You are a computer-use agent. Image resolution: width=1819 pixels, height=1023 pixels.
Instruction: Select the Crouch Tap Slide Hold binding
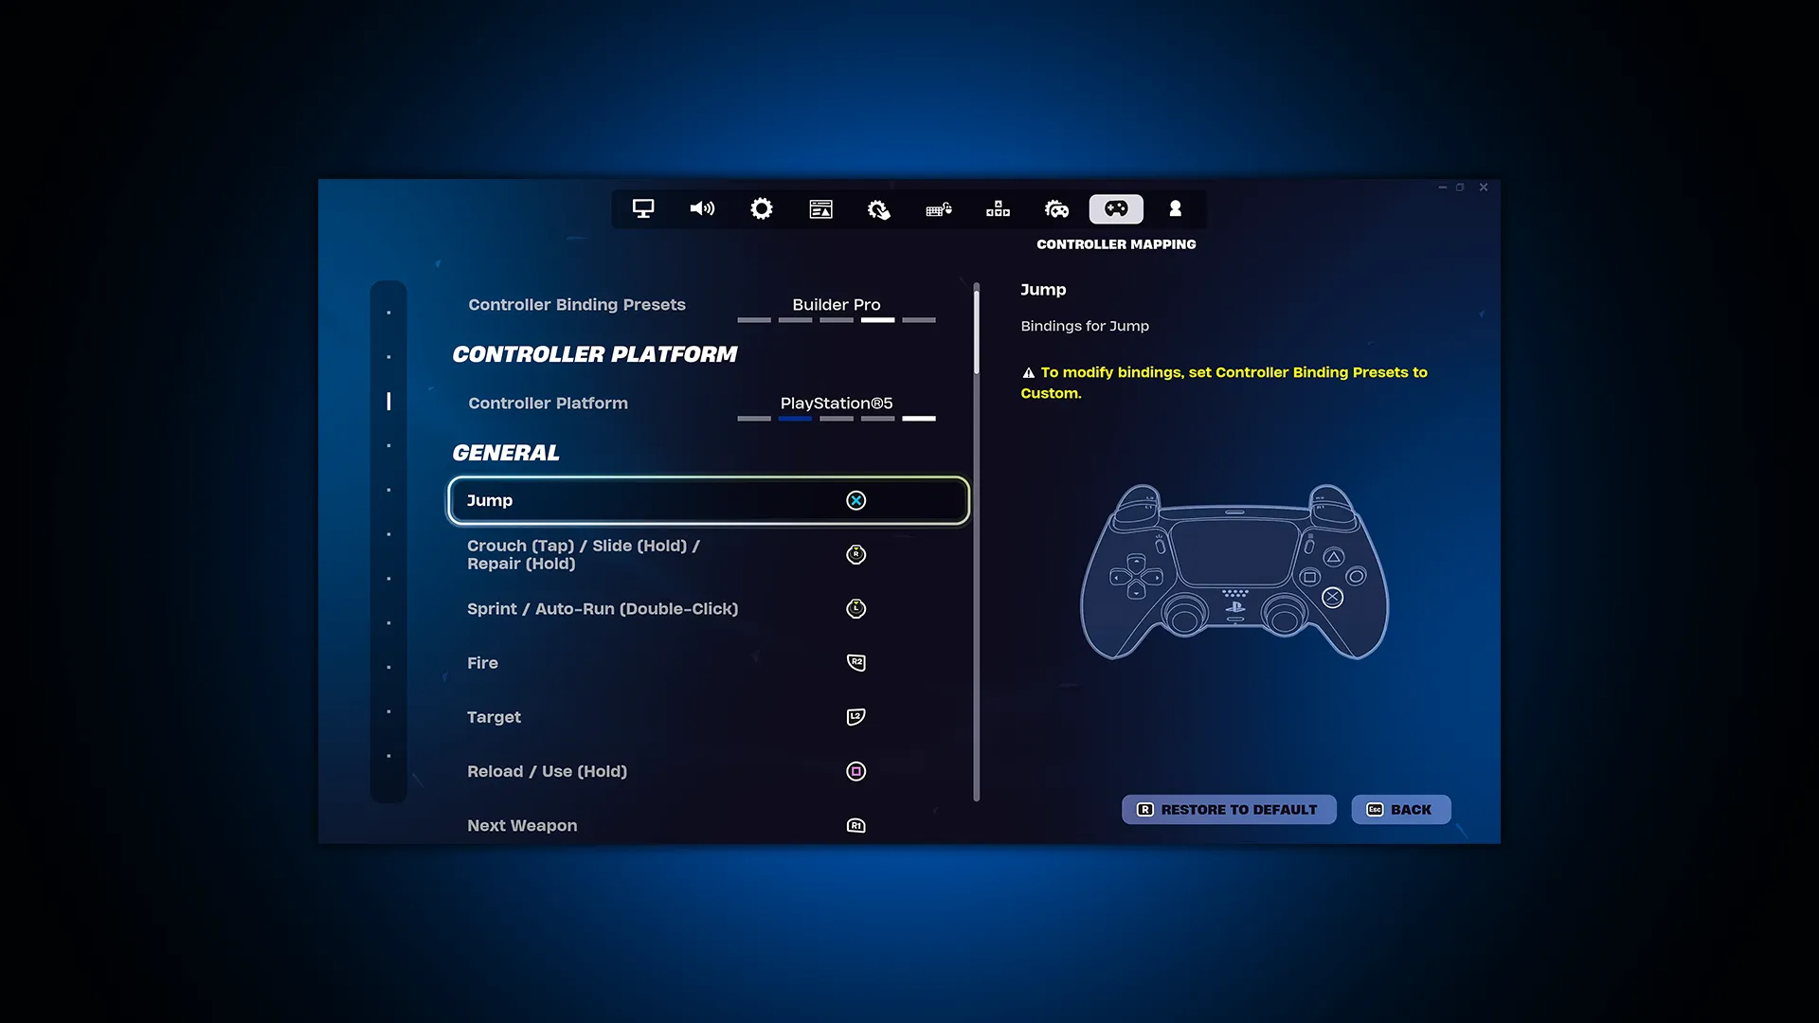coord(709,553)
